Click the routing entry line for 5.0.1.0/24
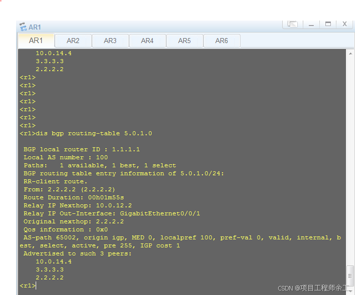Image resolution: width=355 pixels, height=295 pixels. coord(124,173)
